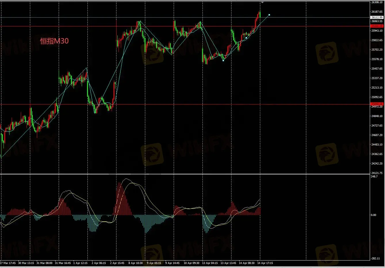This screenshot has width=385, height=268.
Task: Select the red 25000.00 price level tag
Action: point(377,104)
